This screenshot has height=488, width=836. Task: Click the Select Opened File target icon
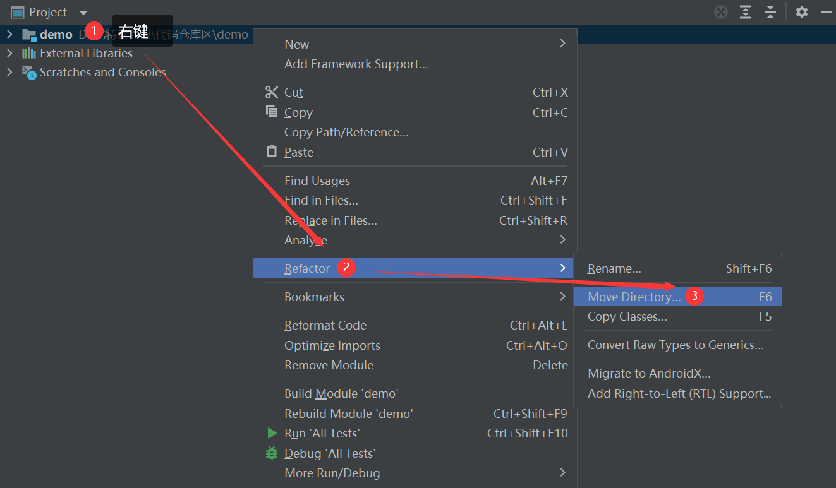tap(721, 12)
